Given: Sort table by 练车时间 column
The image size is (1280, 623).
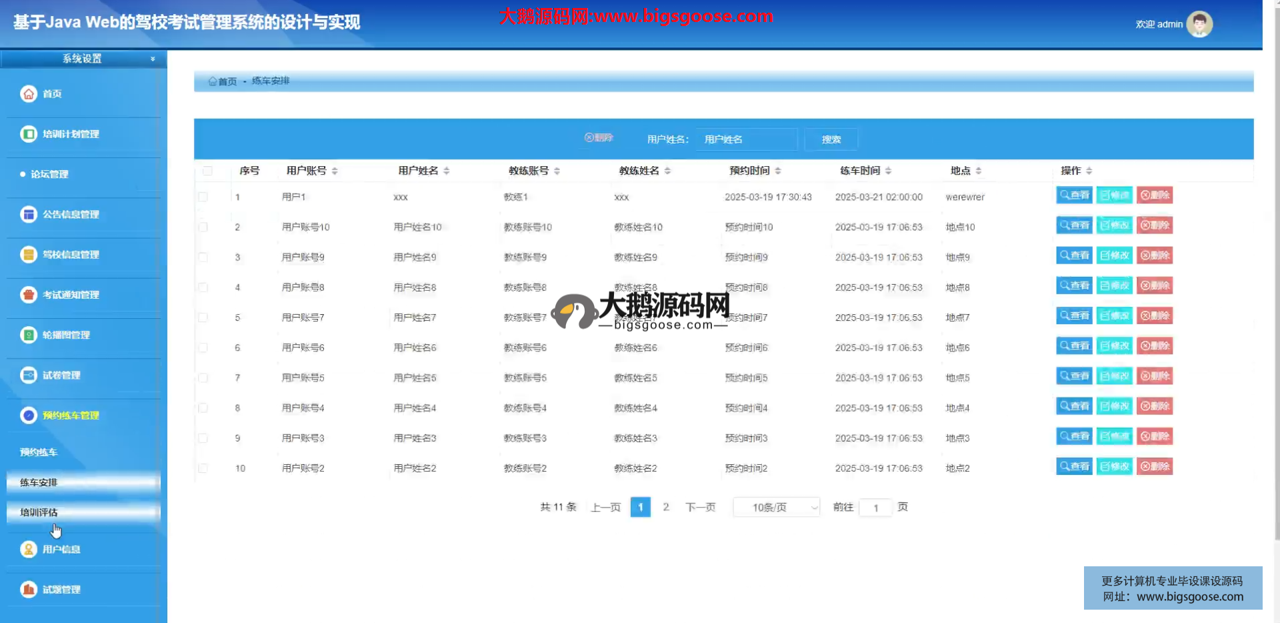Looking at the screenshot, I should (x=888, y=171).
